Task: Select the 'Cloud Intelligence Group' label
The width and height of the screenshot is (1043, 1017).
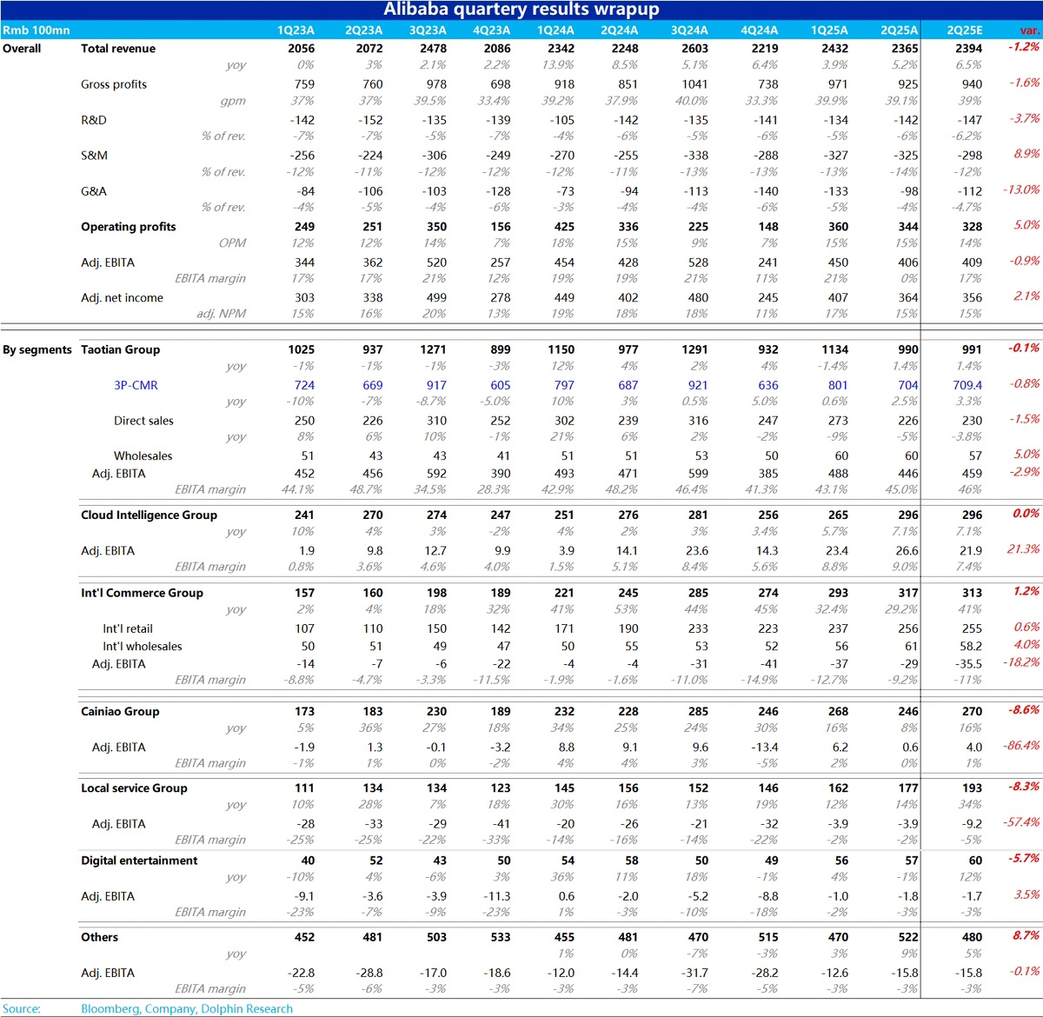Action: pos(149,515)
